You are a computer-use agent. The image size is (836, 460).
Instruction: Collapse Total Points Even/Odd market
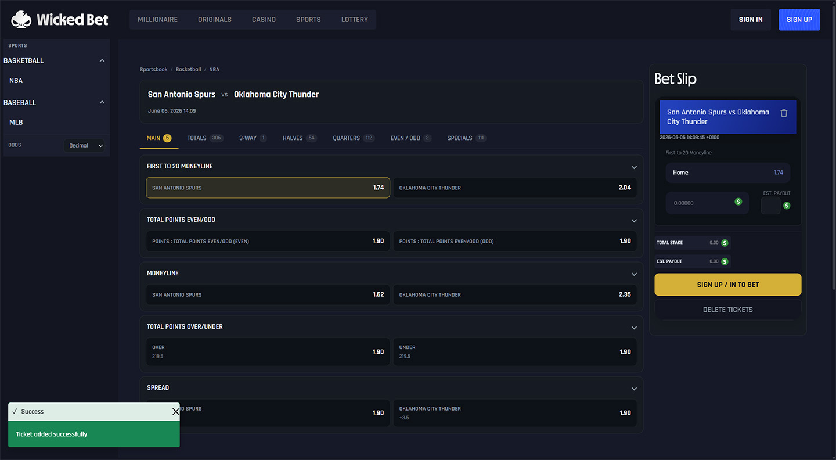point(634,221)
